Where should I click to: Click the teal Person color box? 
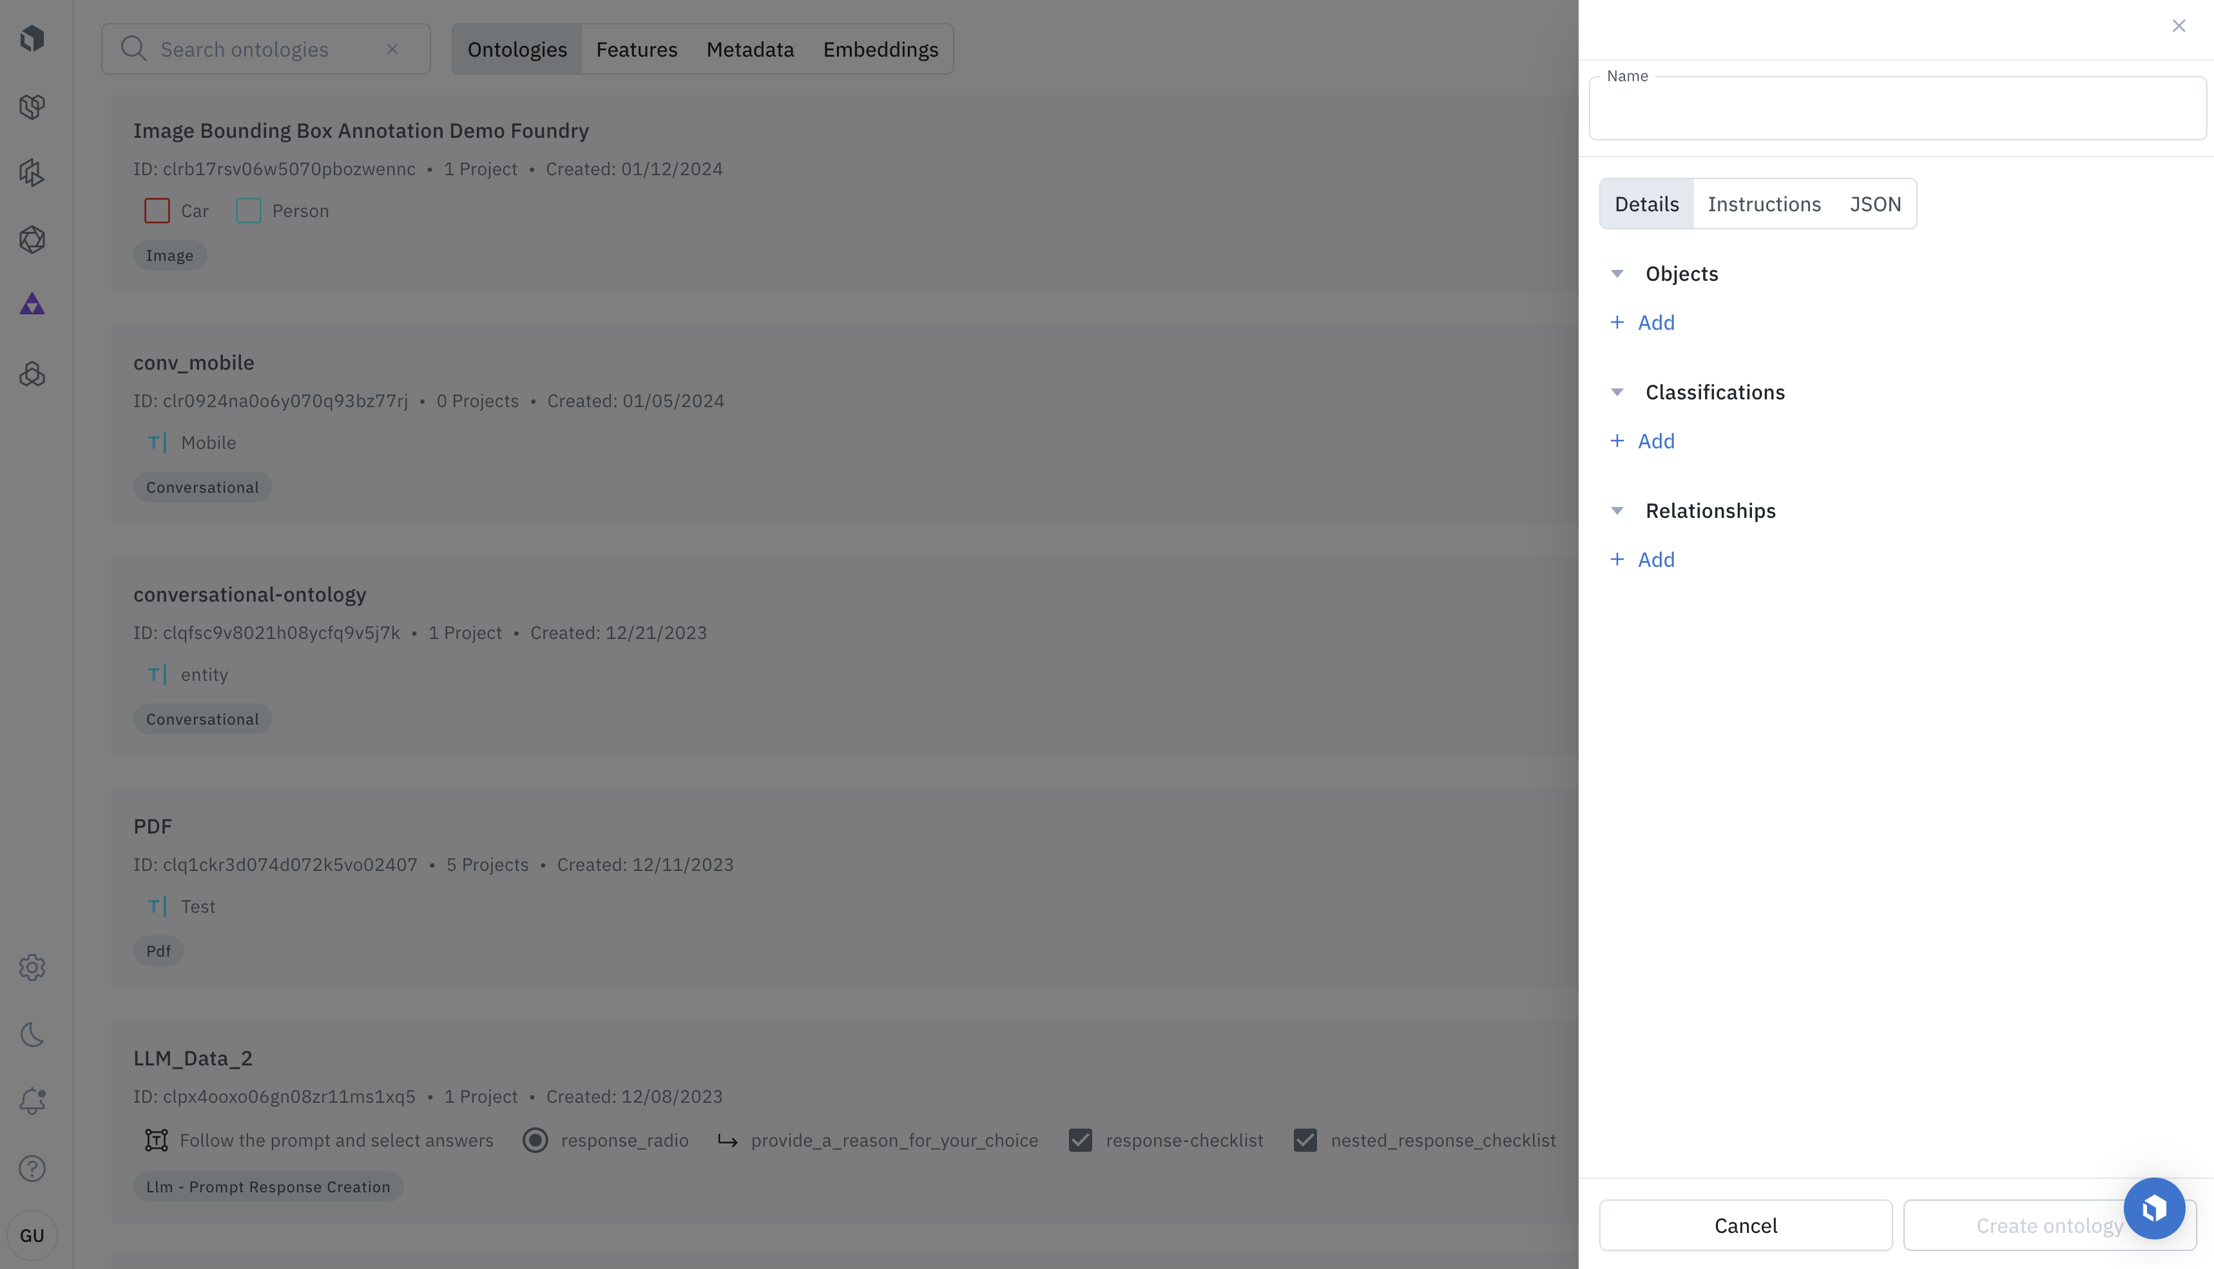(x=249, y=211)
